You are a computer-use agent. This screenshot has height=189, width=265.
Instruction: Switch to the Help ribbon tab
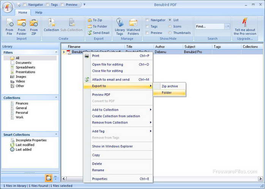[39, 12]
